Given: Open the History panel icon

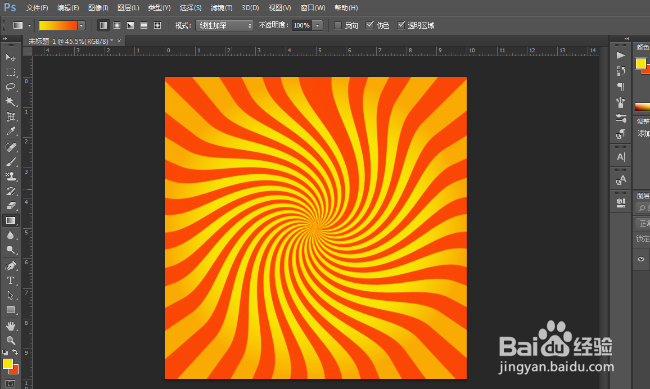Looking at the screenshot, I should click(621, 71).
